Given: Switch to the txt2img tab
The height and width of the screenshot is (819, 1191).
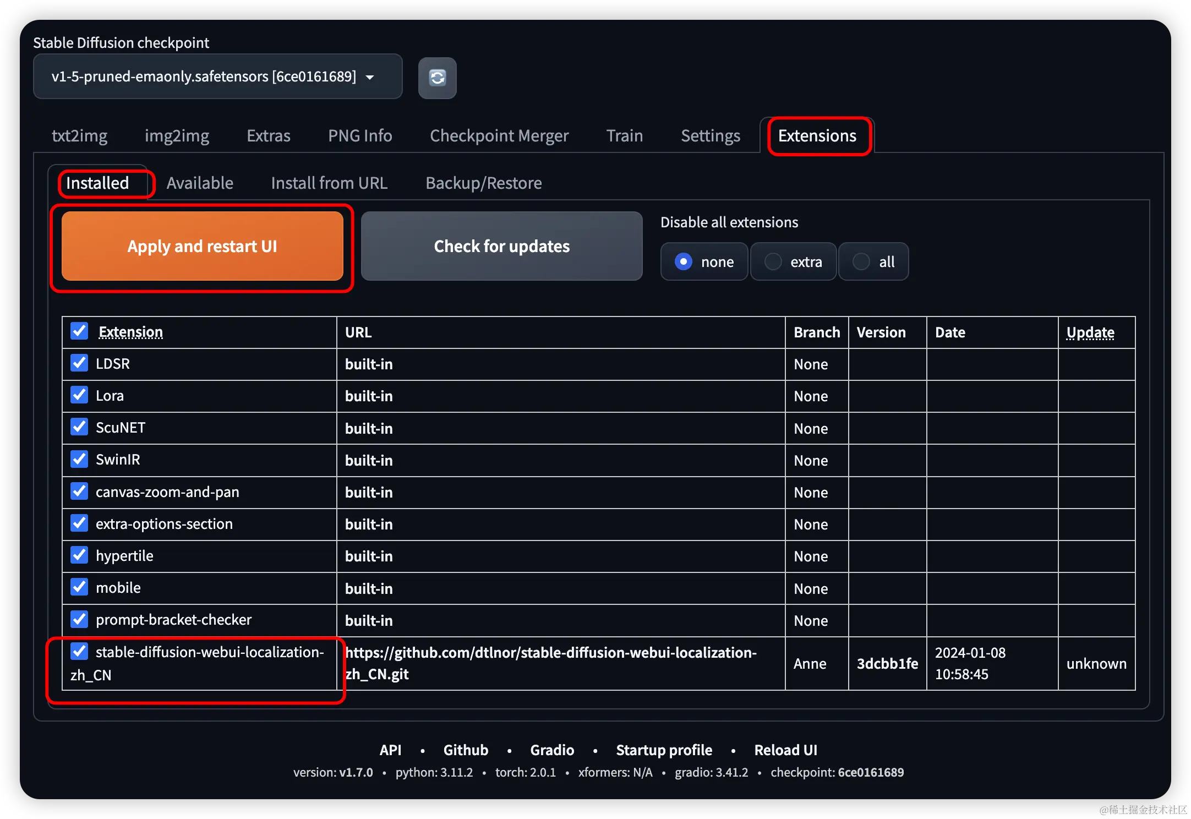Looking at the screenshot, I should click(80, 135).
